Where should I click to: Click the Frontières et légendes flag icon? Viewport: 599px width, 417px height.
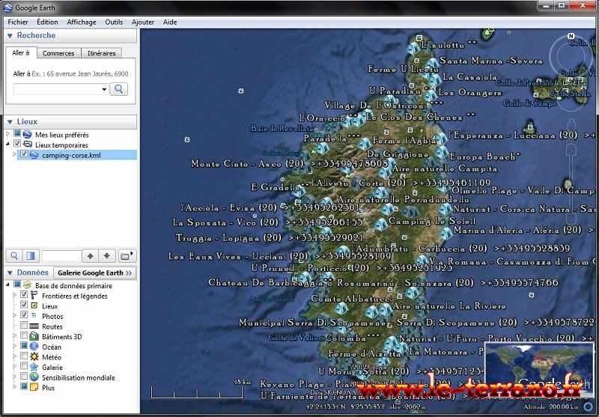click(x=34, y=295)
